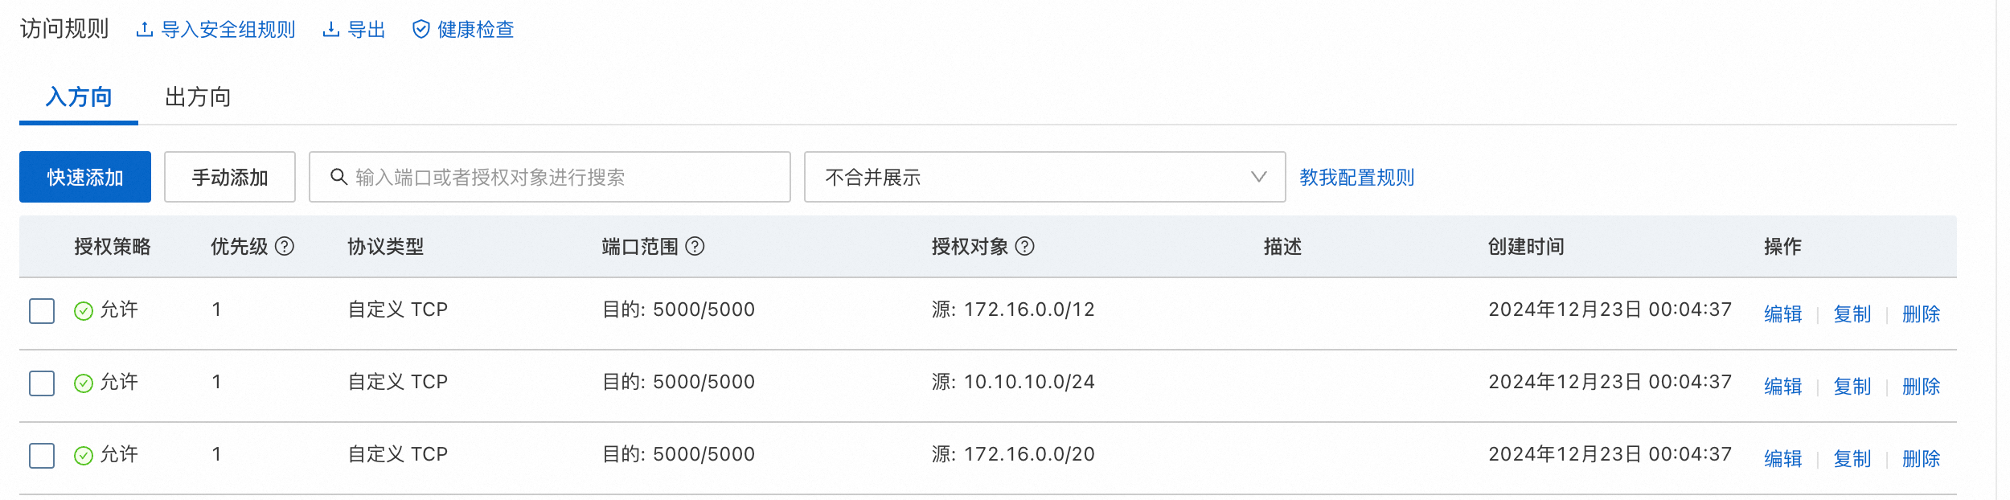2010x500 pixels.
Task: Click the health check shield icon
Action: pos(420,30)
